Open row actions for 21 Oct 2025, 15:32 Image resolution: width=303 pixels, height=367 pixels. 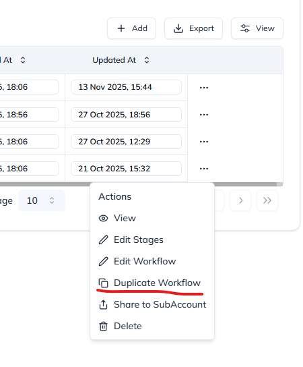(204, 169)
